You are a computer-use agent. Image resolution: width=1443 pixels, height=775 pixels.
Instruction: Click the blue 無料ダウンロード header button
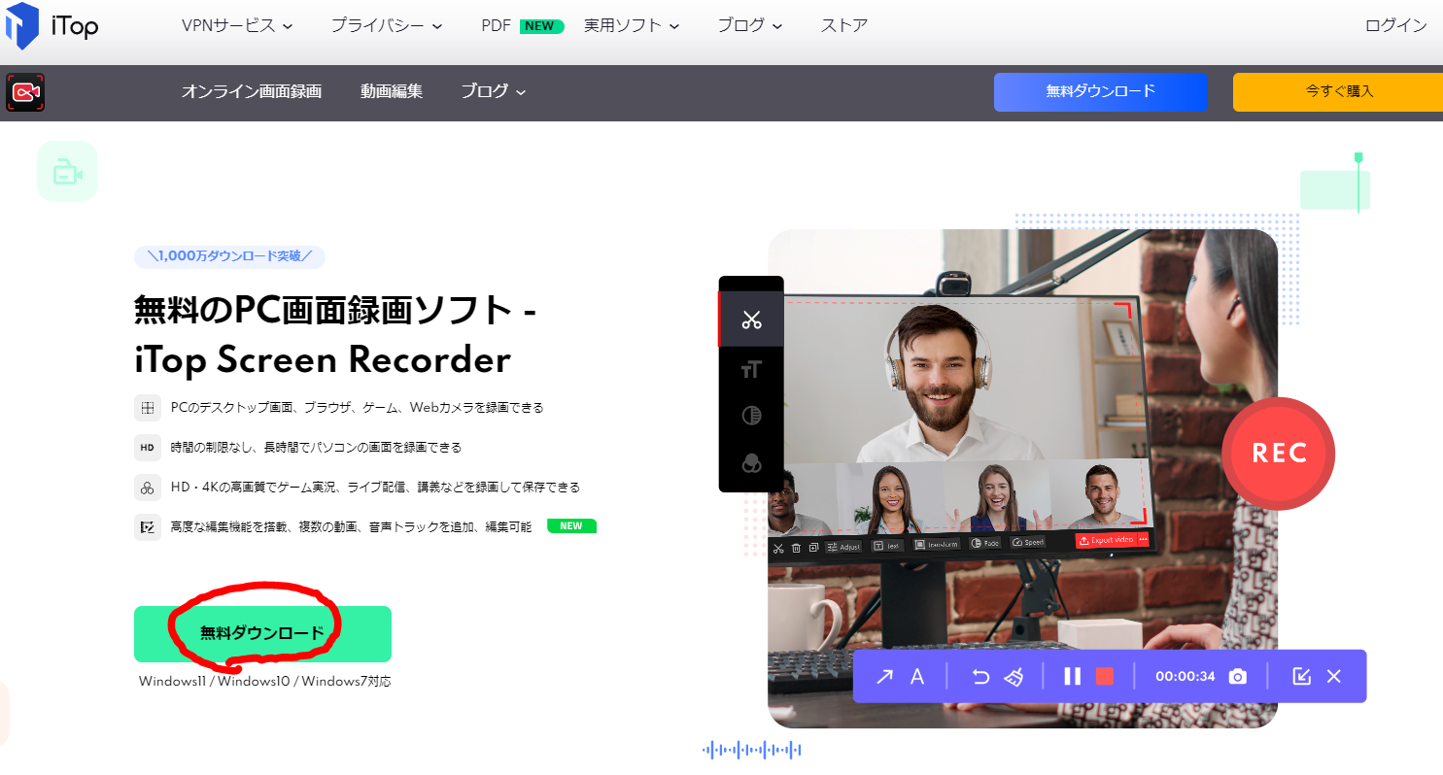(1101, 91)
